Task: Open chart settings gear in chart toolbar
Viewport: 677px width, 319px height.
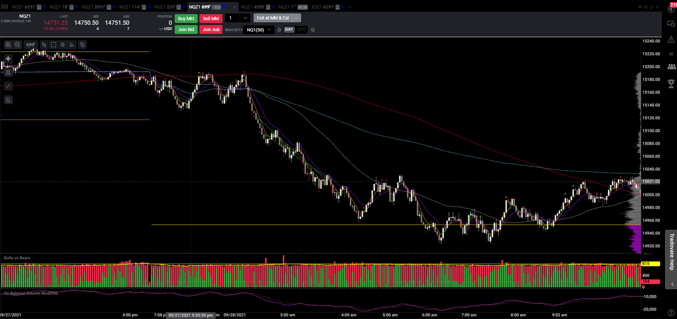Action: [63, 45]
